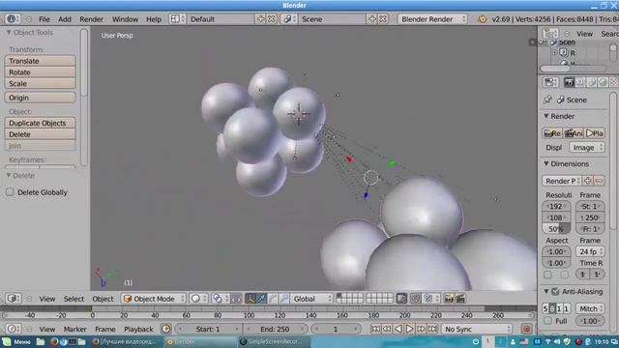619x348 pixels.
Task: Toggle the 3D manipulator widget button
Action: pyautogui.click(x=251, y=299)
